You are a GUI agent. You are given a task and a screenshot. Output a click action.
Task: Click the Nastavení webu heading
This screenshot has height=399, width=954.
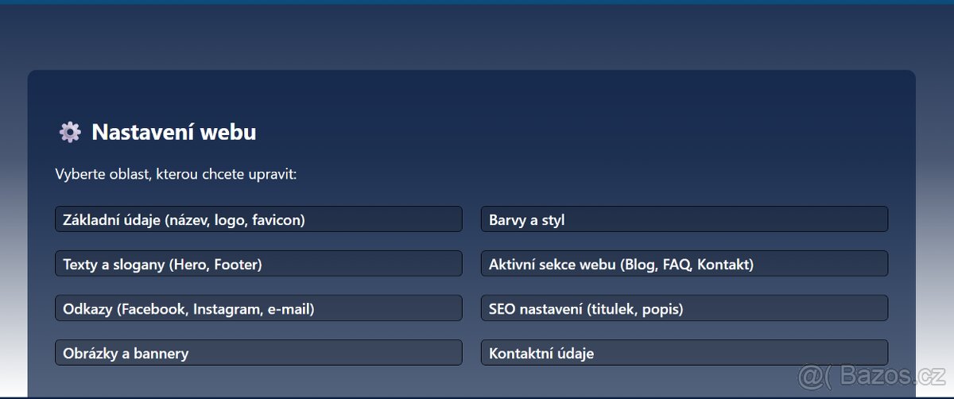[x=173, y=132]
